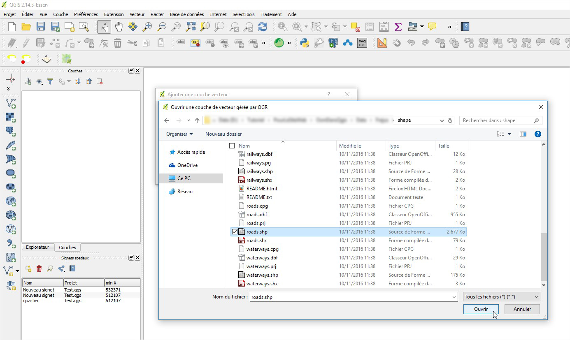Image resolution: width=570 pixels, height=340 pixels.
Task: Click the Nom du fichier text field
Action: [350, 297]
